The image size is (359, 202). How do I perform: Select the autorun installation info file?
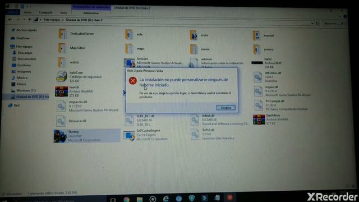pyautogui.click(x=217, y=63)
